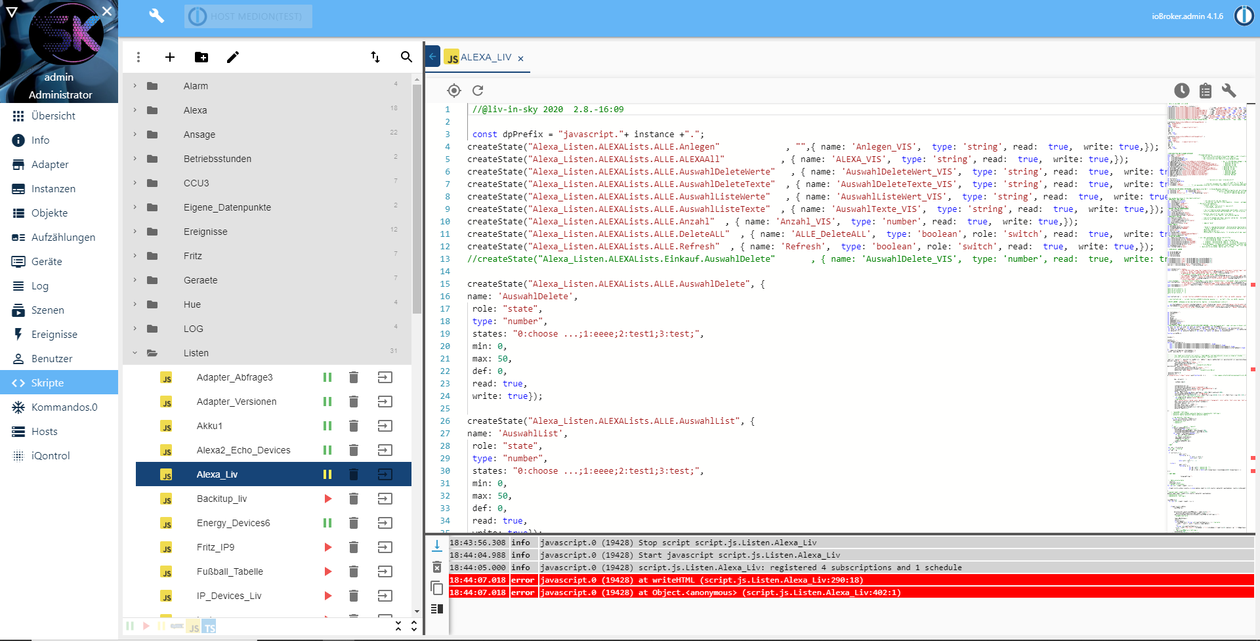Expand the Alarm folder

click(x=135, y=86)
